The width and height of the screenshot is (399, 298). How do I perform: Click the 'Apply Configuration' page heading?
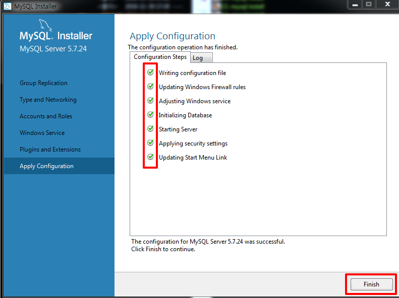pos(173,36)
